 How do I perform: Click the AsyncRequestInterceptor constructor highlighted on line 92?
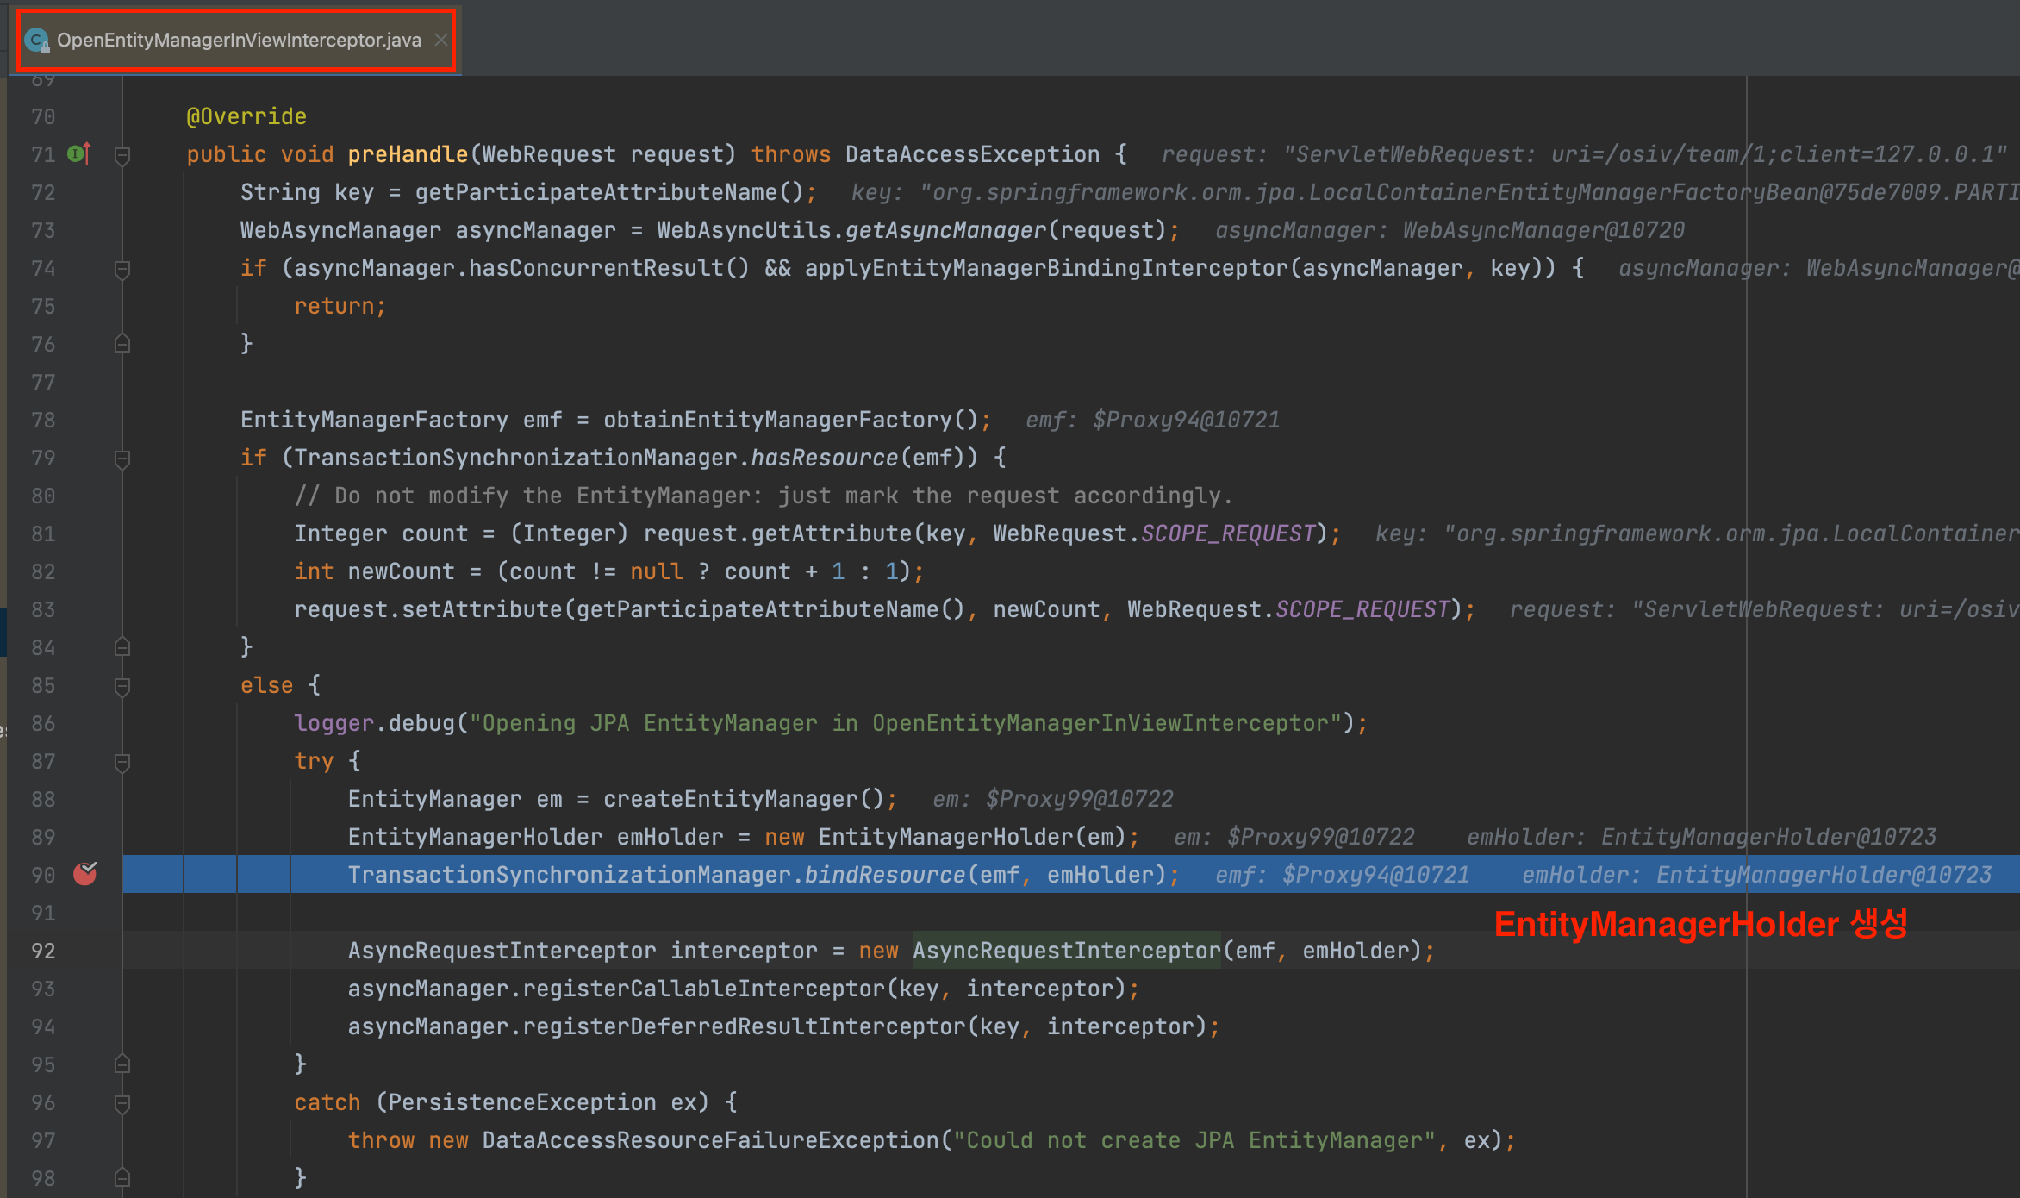[1066, 951]
